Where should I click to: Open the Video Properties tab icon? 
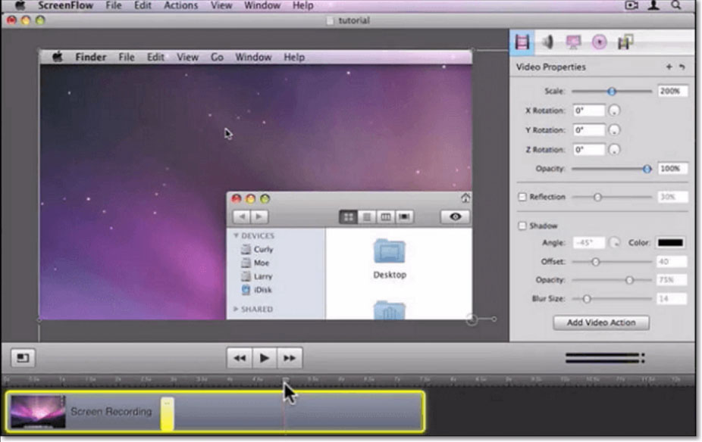[522, 42]
